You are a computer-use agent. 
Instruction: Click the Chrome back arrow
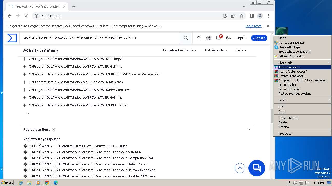pos(10,16)
